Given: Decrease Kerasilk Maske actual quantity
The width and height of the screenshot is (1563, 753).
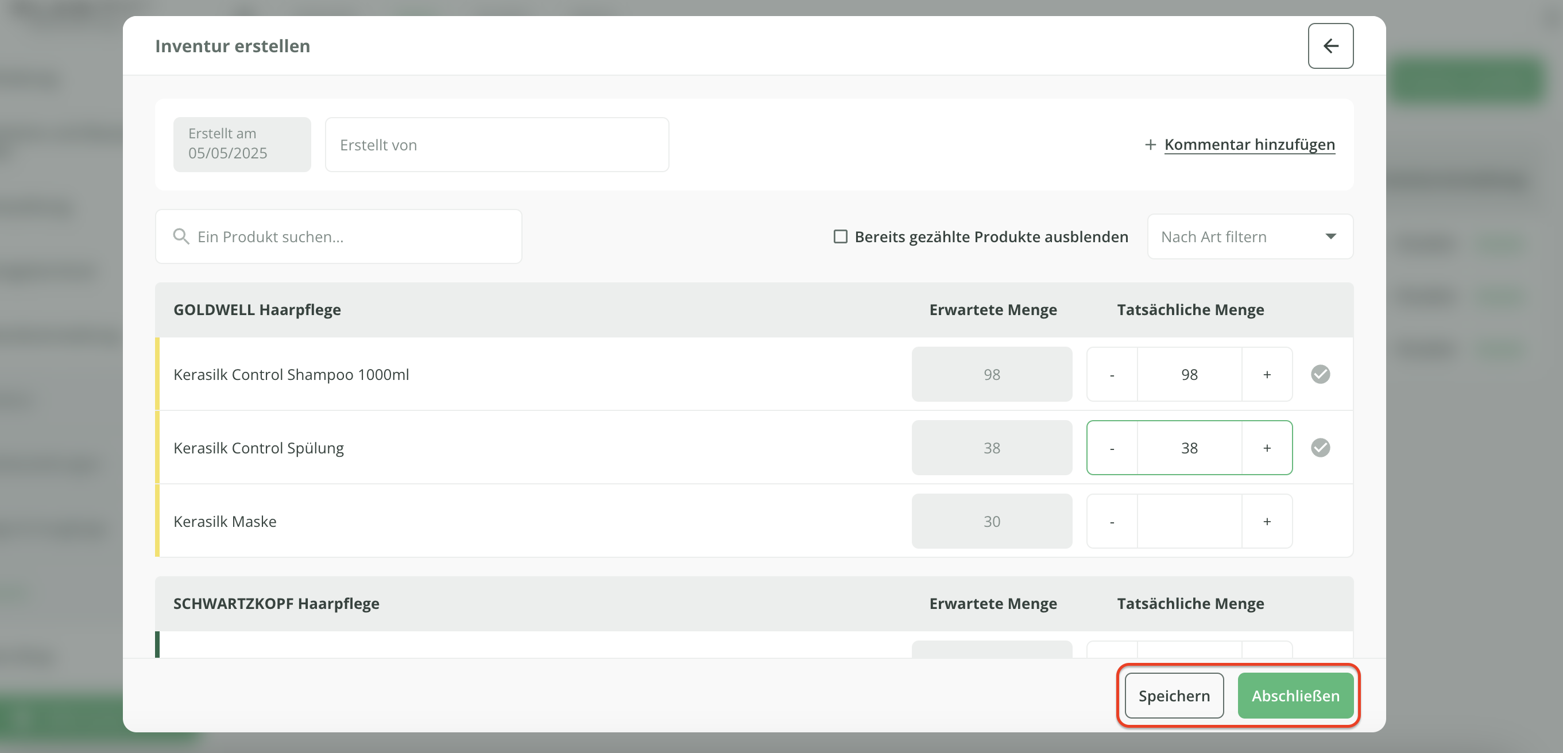Looking at the screenshot, I should (x=1112, y=521).
